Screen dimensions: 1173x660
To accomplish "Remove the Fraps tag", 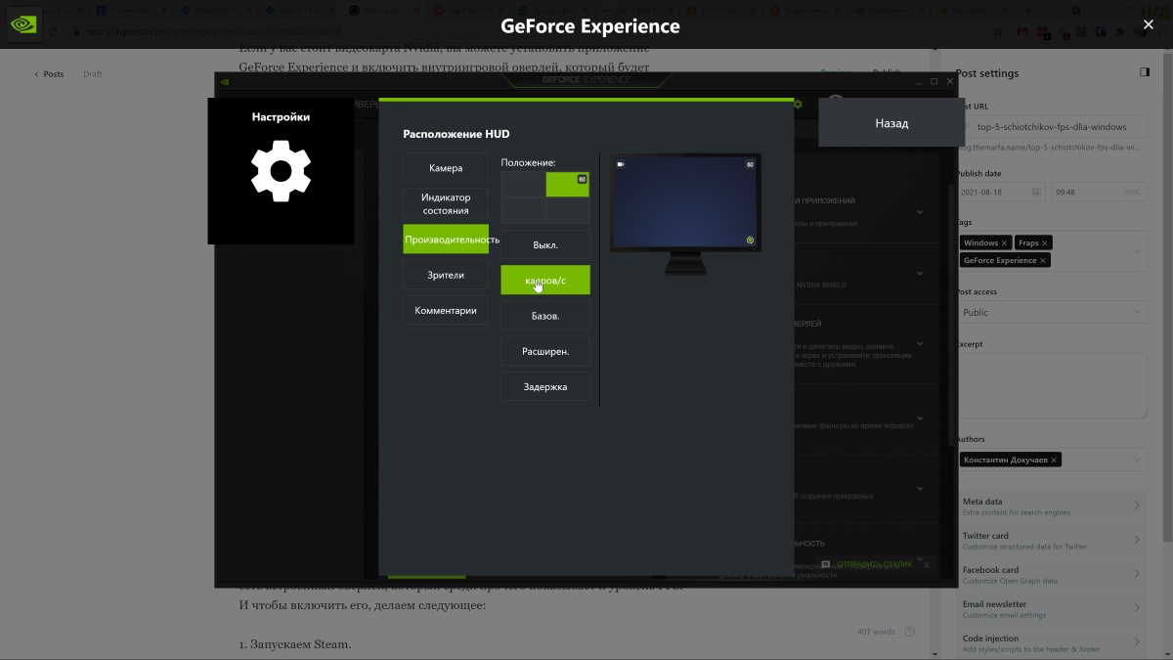I will (x=1045, y=242).
